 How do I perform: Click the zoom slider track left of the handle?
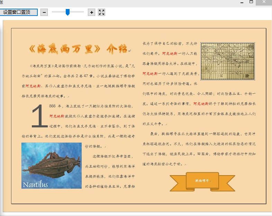click(58, 12)
